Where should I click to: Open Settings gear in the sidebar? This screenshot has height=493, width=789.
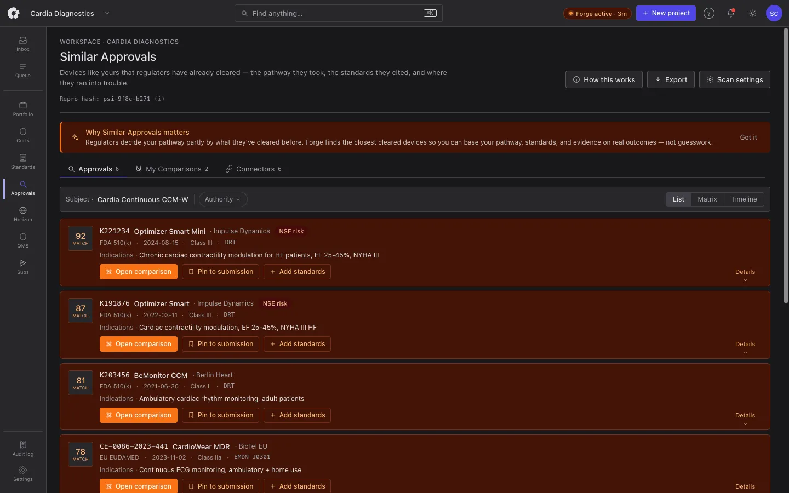[23, 474]
